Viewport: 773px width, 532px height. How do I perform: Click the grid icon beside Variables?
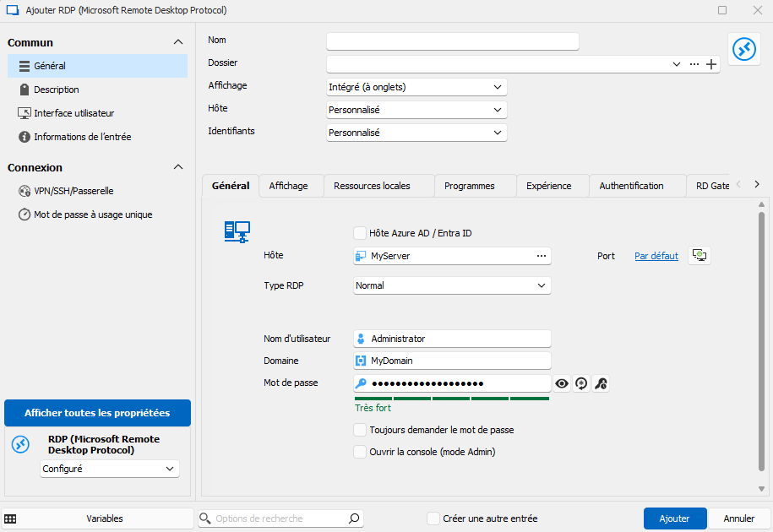tap(10, 518)
